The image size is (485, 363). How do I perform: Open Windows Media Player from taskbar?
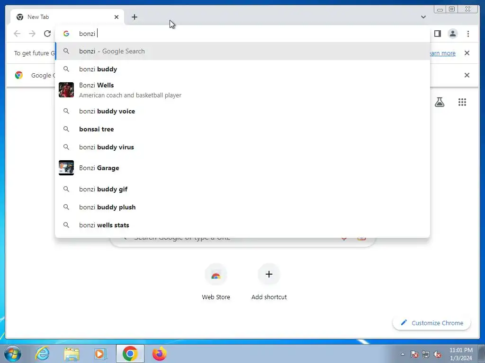coord(100,354)
